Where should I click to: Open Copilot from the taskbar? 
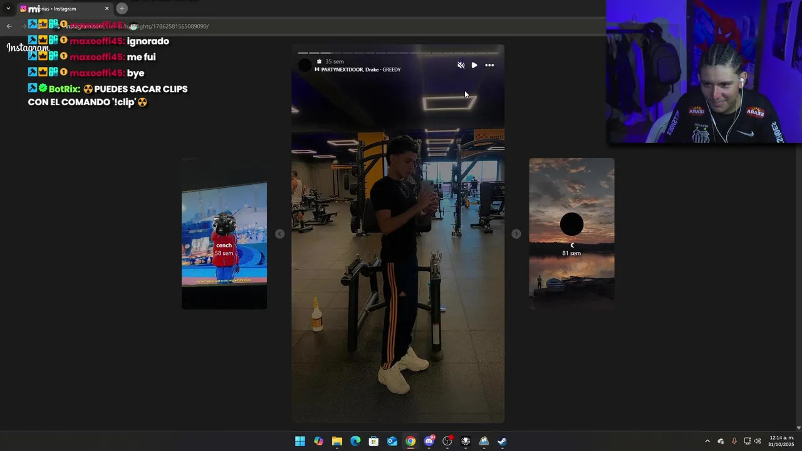(x=318, y=441)
